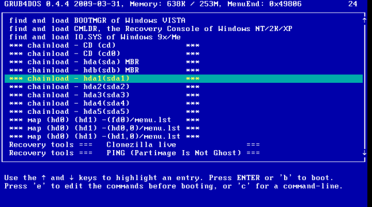Click the scroll-up arrow of the menu box
This screenshot has height=207, width=372.
pos(365,21)
